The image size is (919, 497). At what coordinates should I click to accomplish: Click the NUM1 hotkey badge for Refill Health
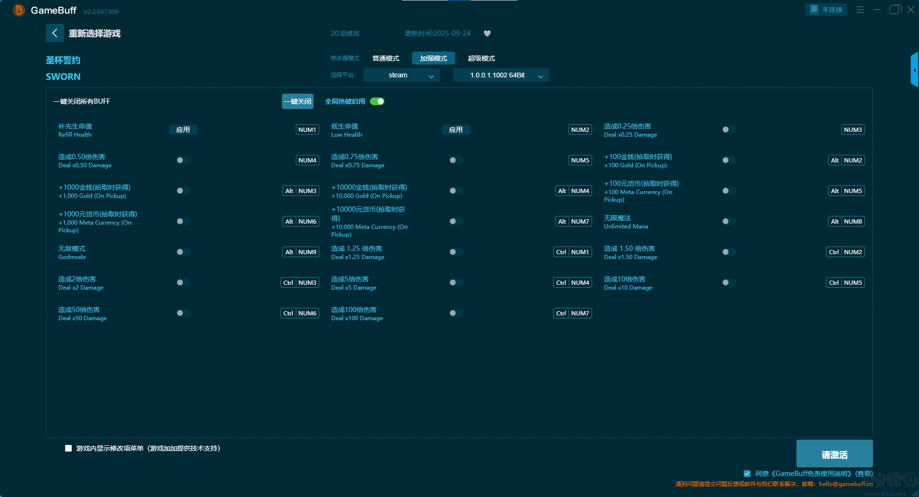pos(307,130)
